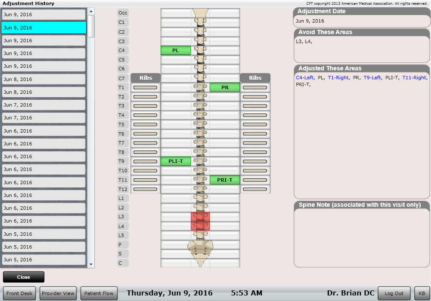Click the Spine Note text area
The image size is (431, 301).
(x=361, y=237)
